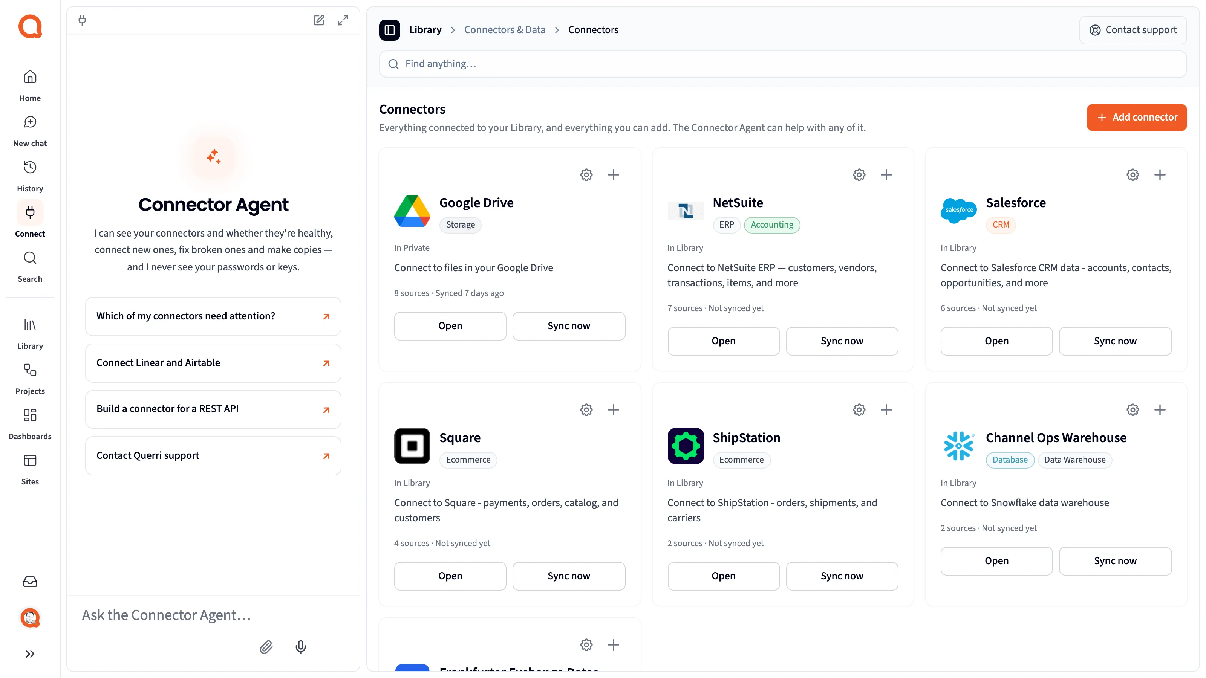Image resolution: width=1206 pixels, height=678 pixels.
Task: Click the Find anything search field
Action: coord(783,64)
